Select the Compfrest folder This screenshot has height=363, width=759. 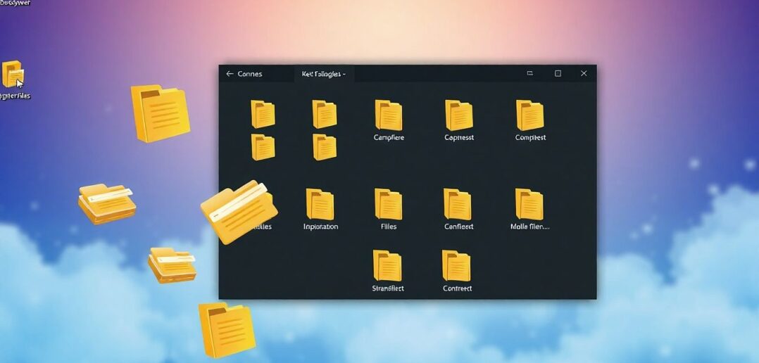coord(529,116)
